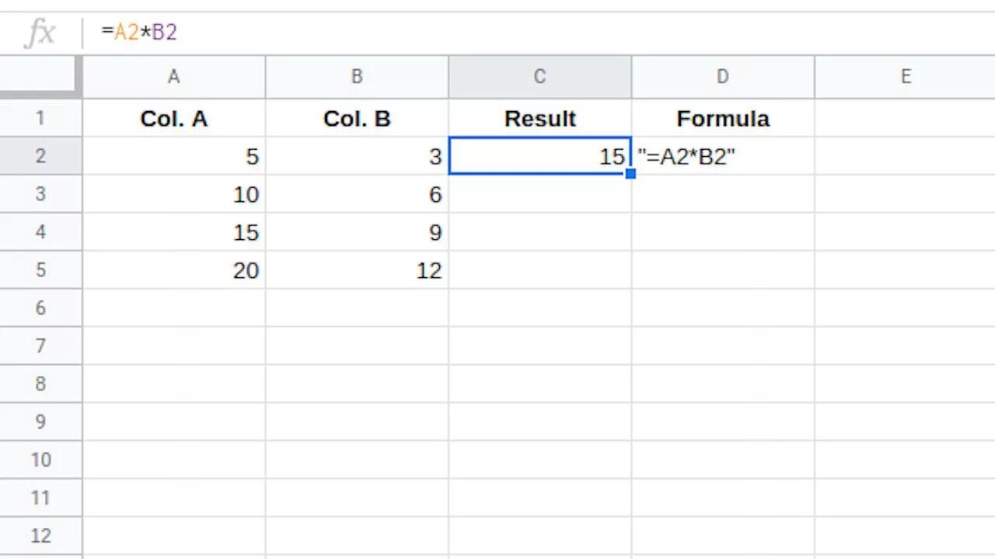Select cell D2 showing "=A2*B2" text

tap(723, 156)
